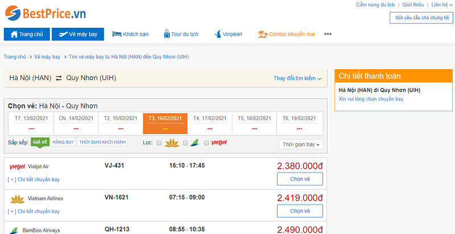Click the palm tree Combo icon

click(x=262, y=34)
